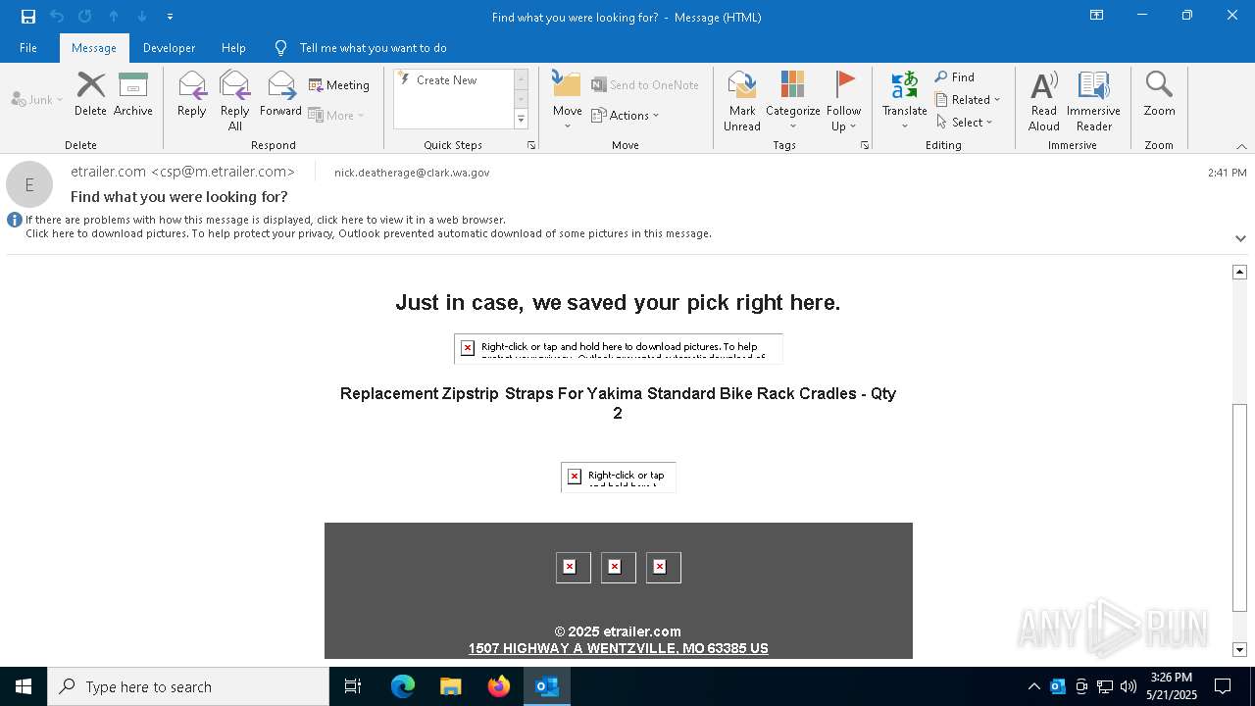The image size is (1255, 706).
Task: Open Task View on taskbar
Action: [x=353, y=686]
